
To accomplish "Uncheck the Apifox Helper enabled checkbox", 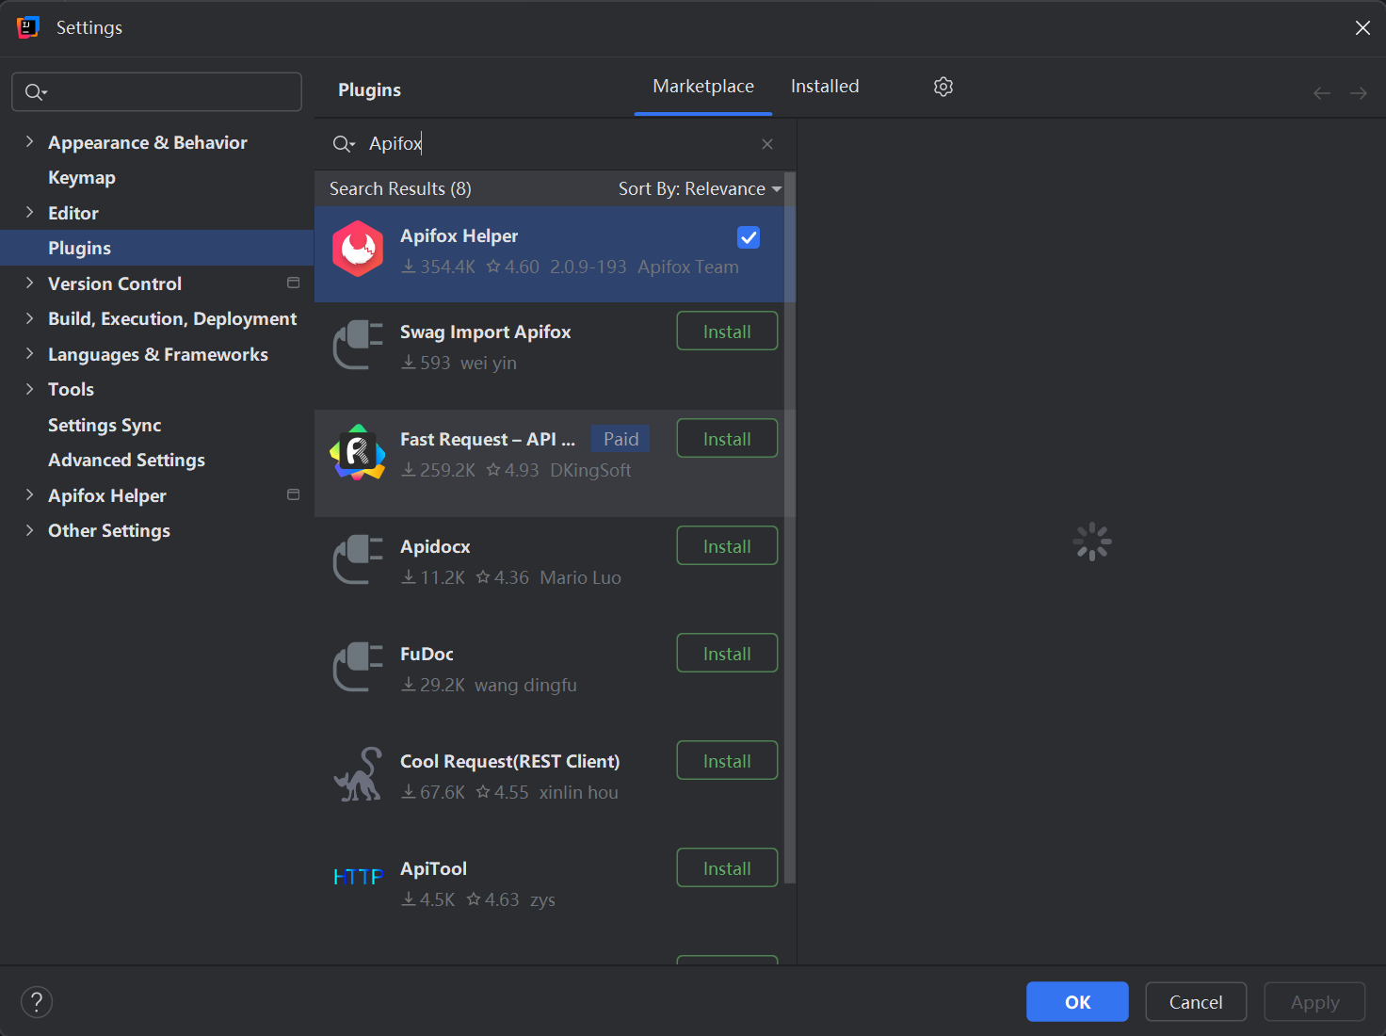I will coord(749,237).
